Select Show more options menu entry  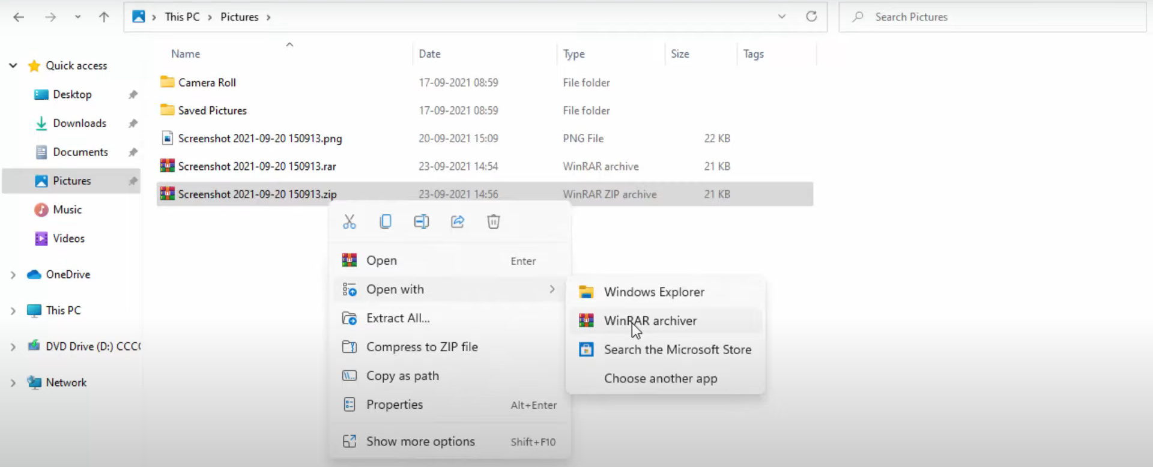click(420, 442)
